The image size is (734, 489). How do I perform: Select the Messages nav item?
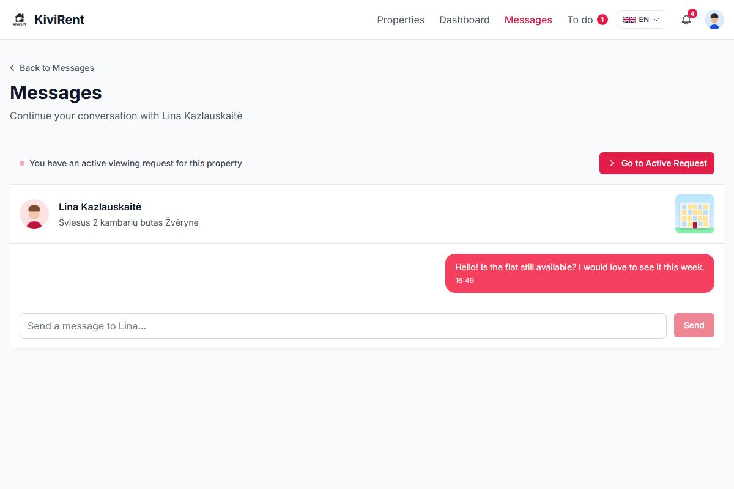528,20
